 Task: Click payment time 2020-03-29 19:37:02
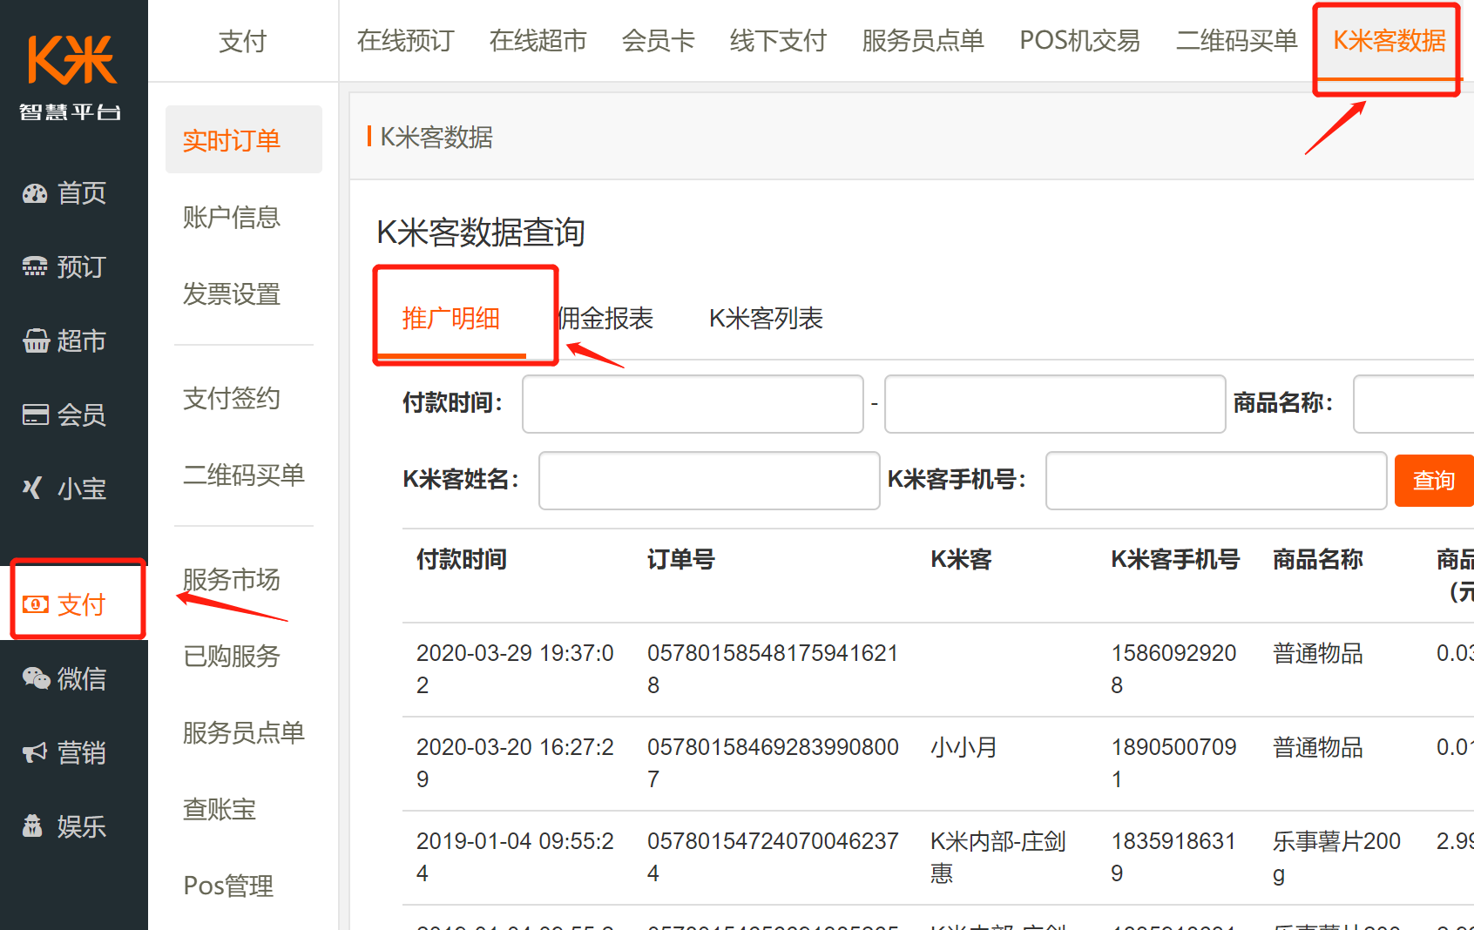pos(515,669)
